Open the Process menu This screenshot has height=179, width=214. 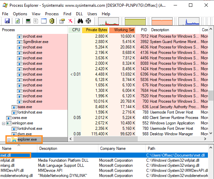tap(52, 14)
